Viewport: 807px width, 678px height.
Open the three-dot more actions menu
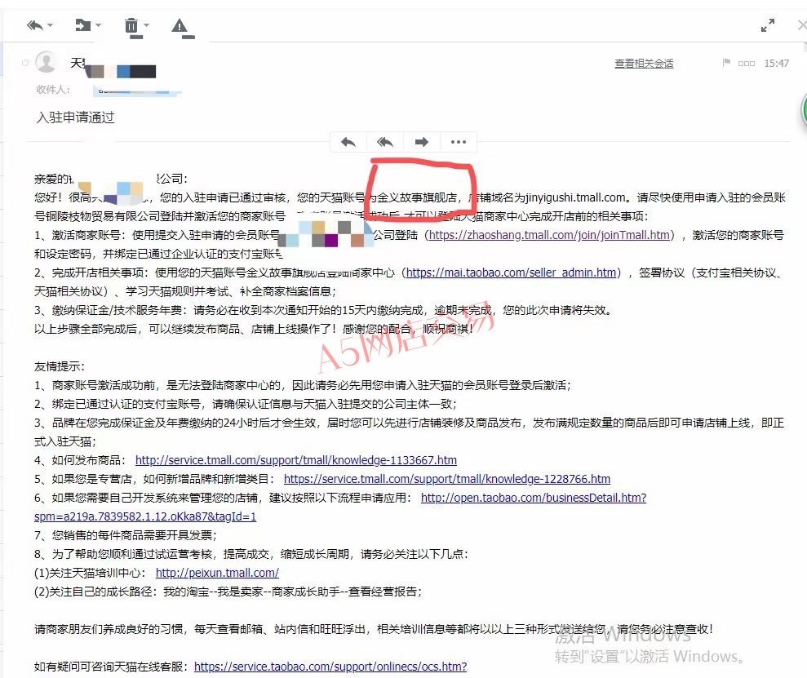[x=458, y=142]
